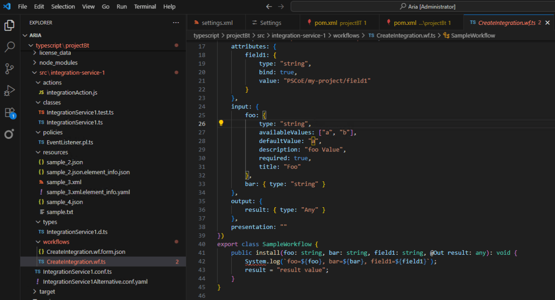Click the Go Forward arrow in title bar
Screen dimensions: 555x300
[281, 6]
